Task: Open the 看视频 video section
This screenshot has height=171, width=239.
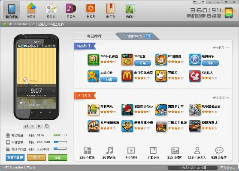Action: point(91,11)
